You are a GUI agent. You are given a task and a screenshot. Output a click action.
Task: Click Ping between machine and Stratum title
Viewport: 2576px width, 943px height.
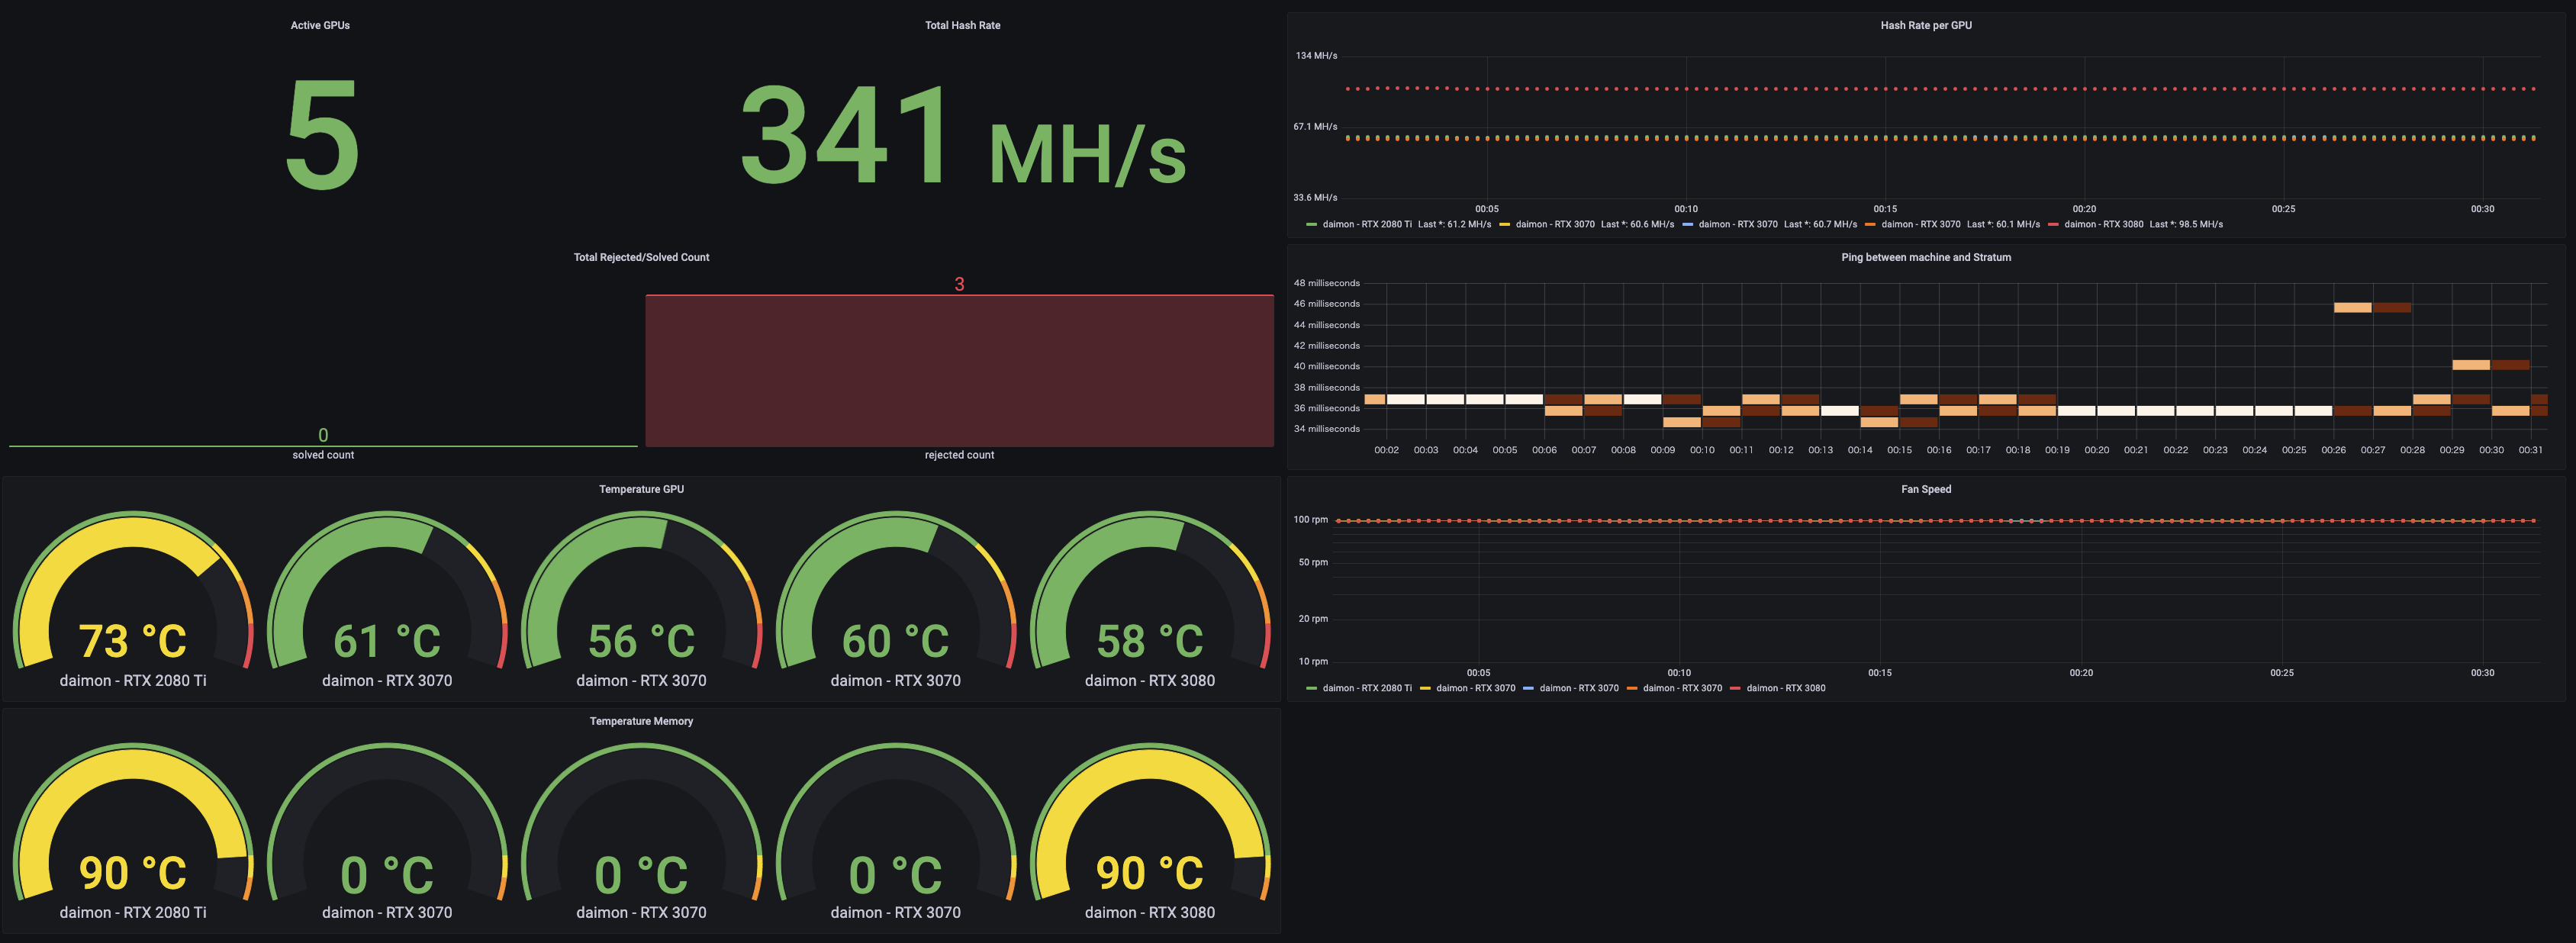[x=1925, y=257]
